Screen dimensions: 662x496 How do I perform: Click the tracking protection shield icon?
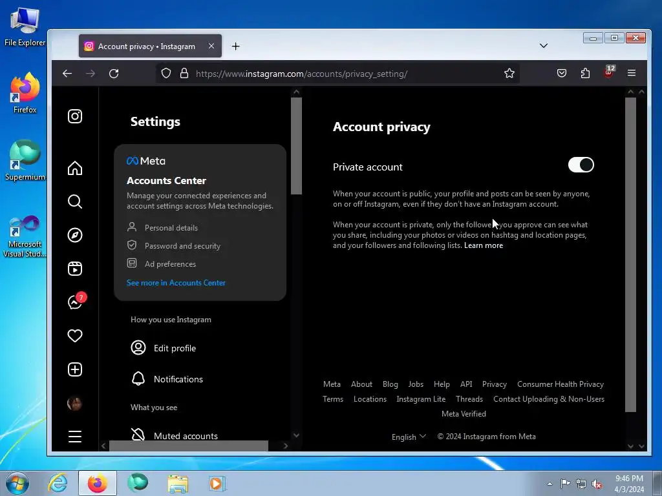166,74
